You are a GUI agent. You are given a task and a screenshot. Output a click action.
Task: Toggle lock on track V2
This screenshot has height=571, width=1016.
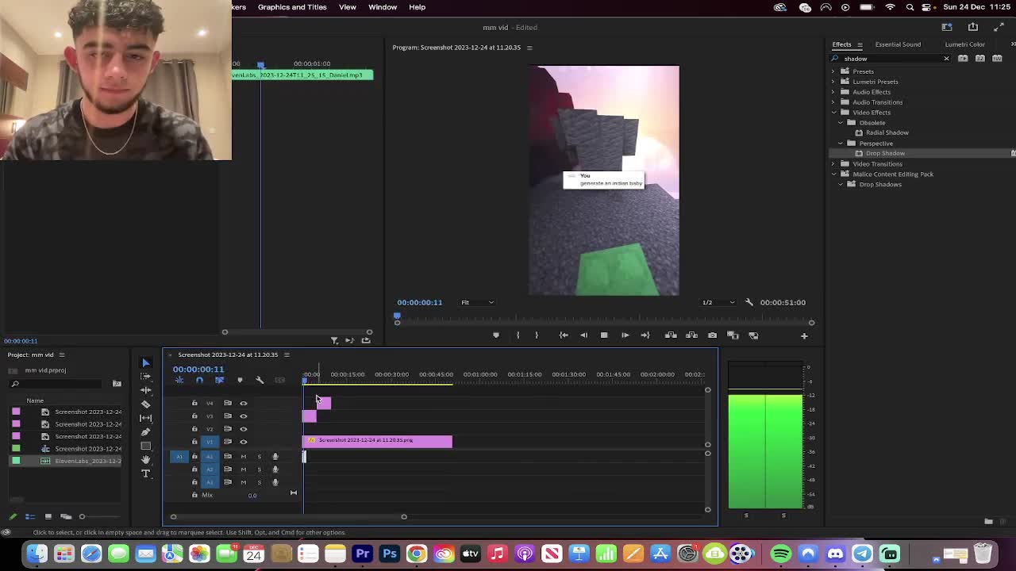(x=194, y=429)
